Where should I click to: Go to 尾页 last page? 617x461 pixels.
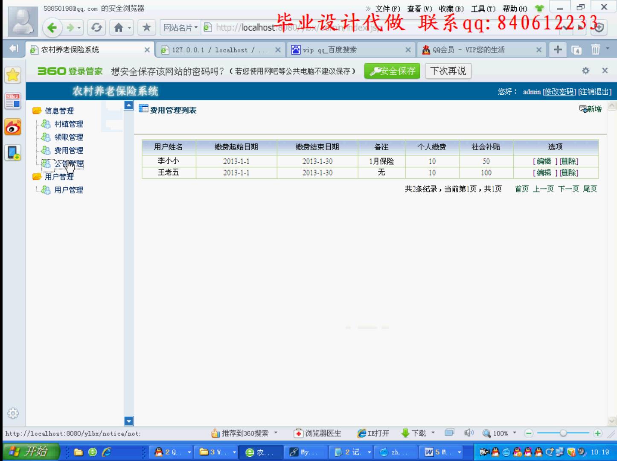pyautogui.click(x=590, y=189)
